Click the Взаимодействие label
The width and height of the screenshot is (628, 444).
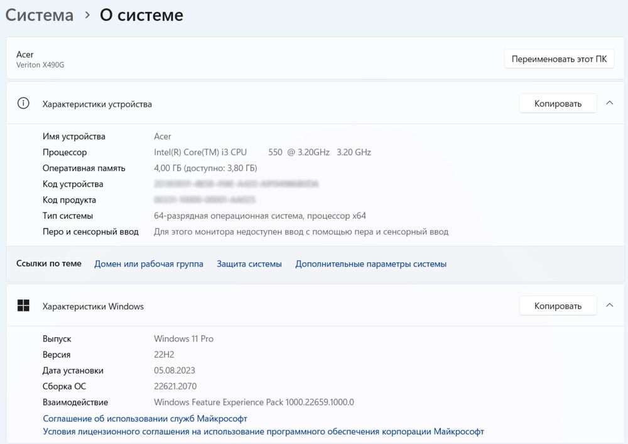(75, 402)
